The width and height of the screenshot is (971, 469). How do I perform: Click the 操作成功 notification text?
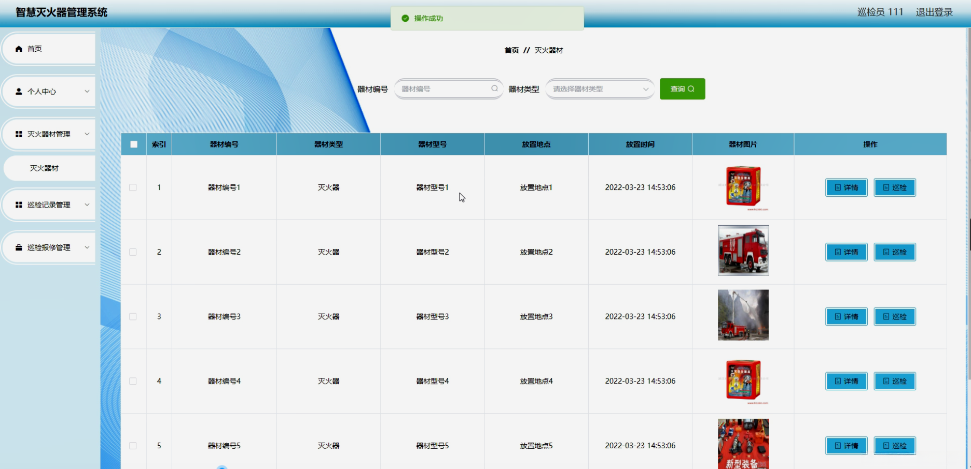(428, 18)
